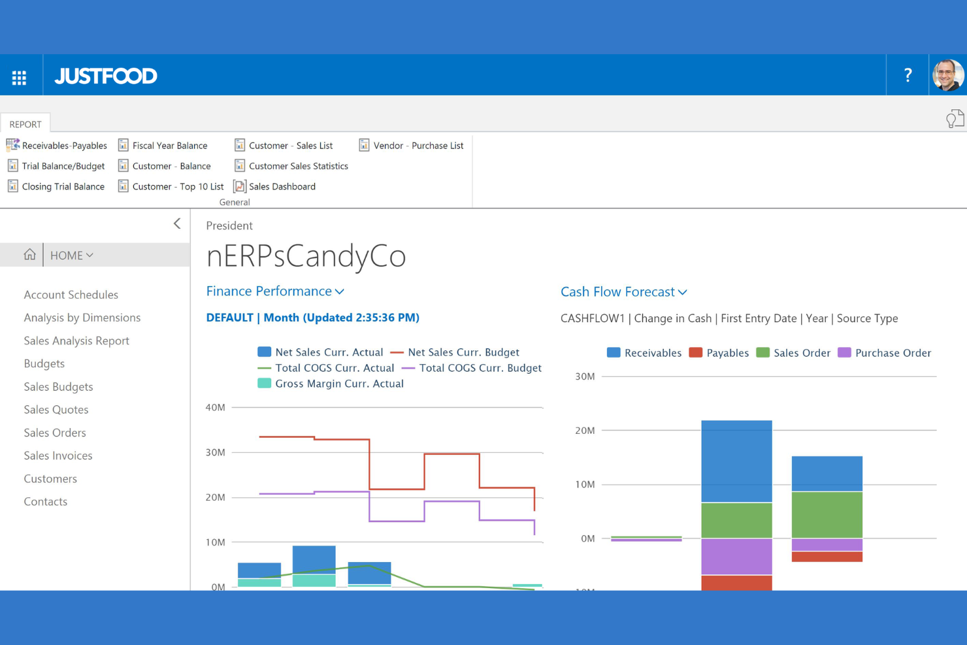Open the Vendor - Purchase List report
The height and width of the screenshot is (645, 967).
coord(419,146)
